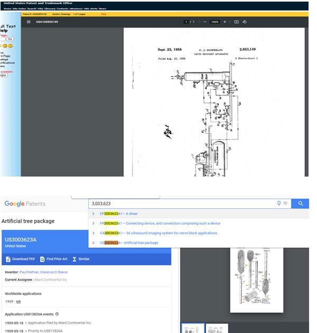Jump to Specifications section in sidebar
This screenshot has width=317, height=333.
point(7,63)
